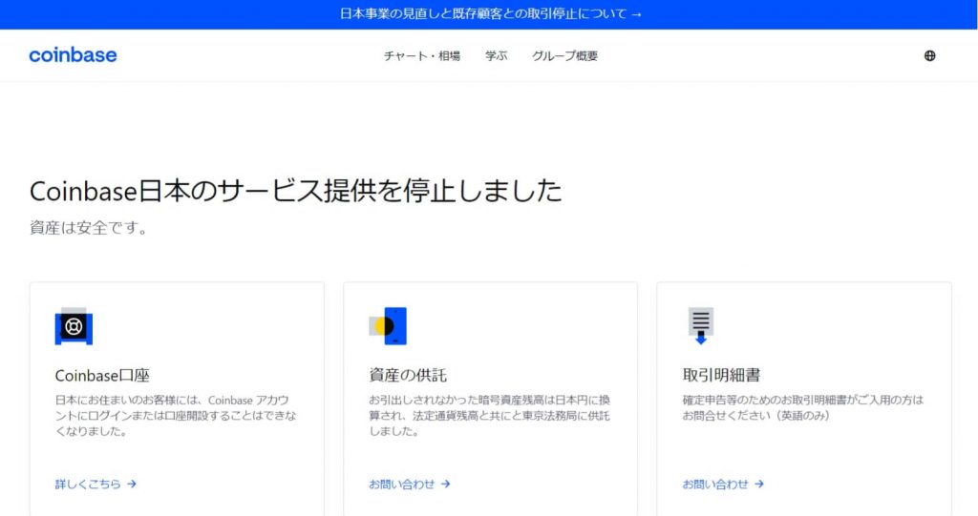Click the 資産の供託 card title
Screen dimensions: 978x516
pyautogui.click(x=408, y=375)
